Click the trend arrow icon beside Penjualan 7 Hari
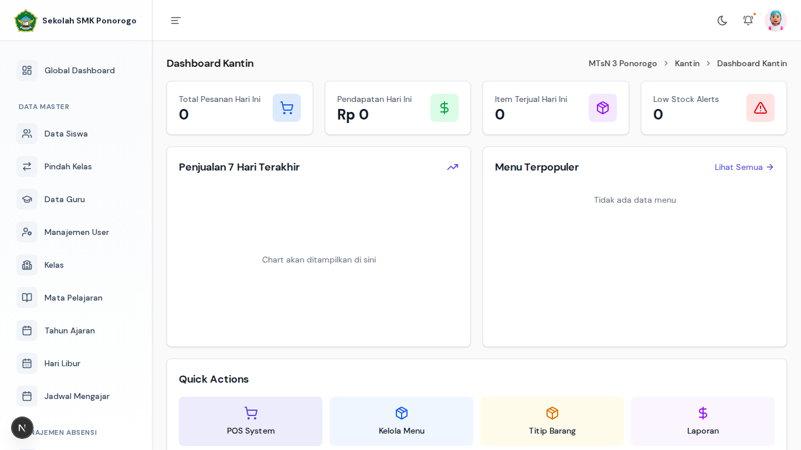801x450 pixels. (453, 167)
